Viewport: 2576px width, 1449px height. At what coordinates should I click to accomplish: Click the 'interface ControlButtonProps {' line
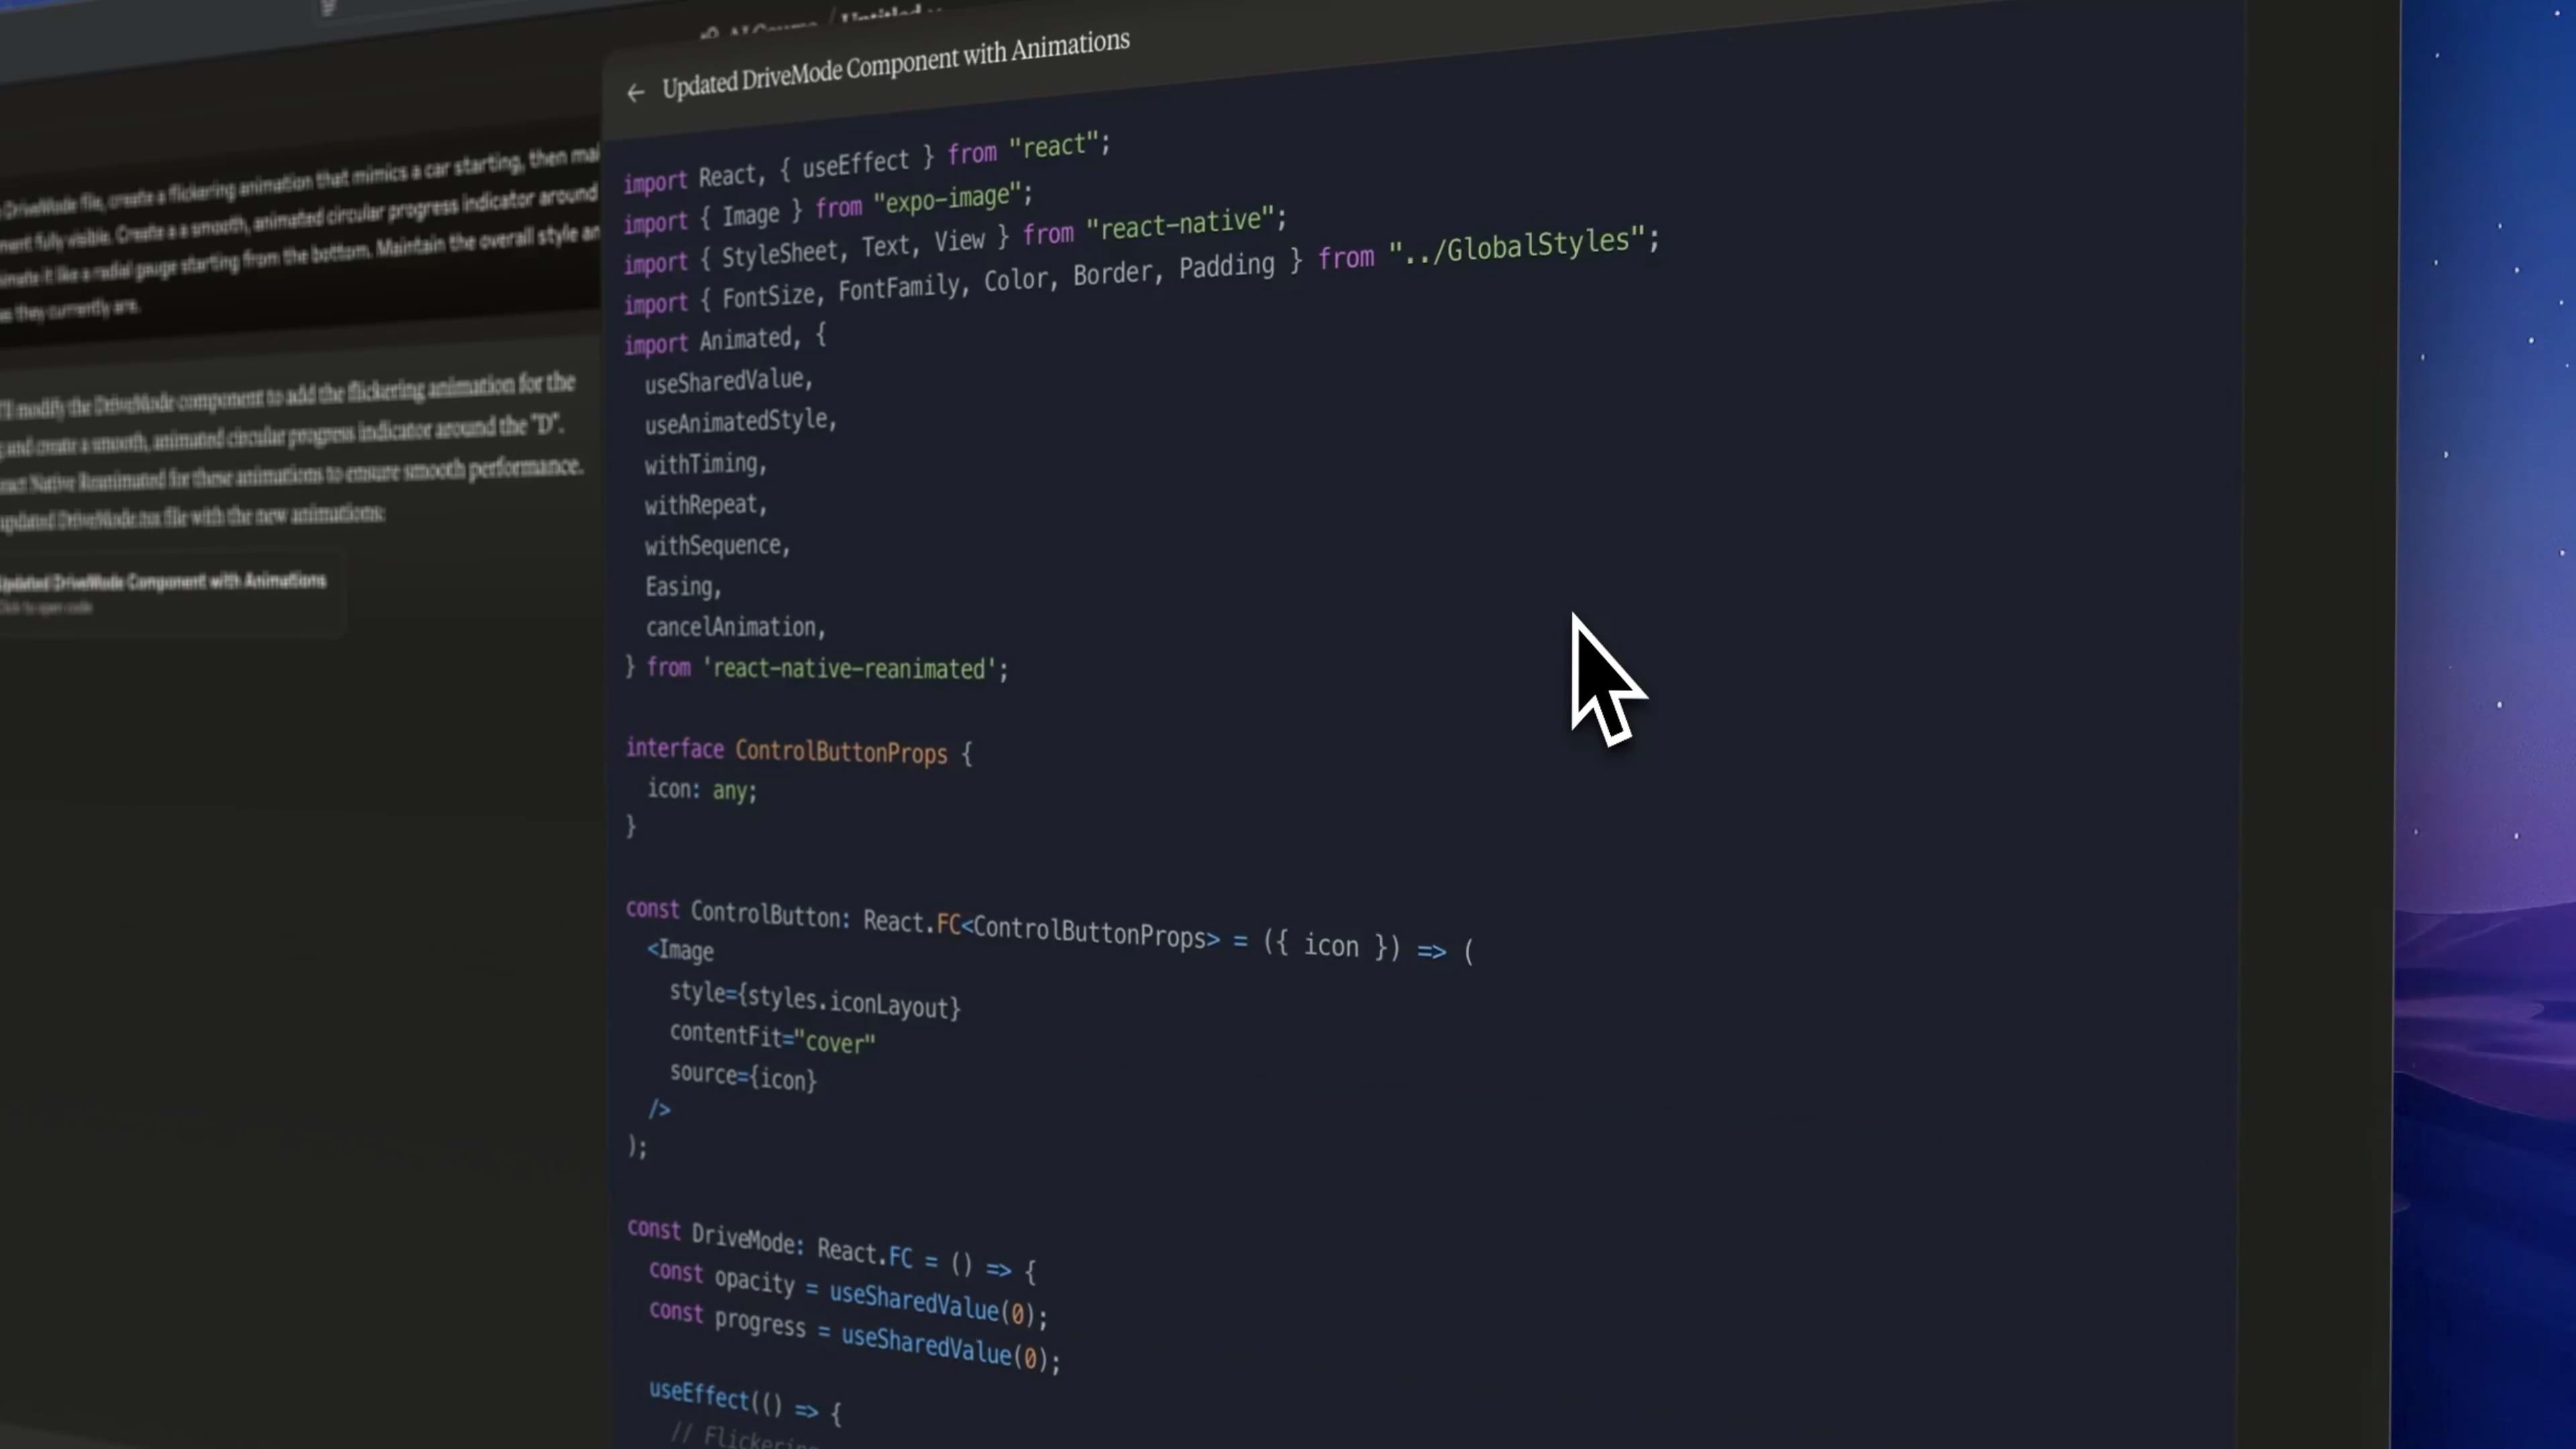[x=798, y=751]
